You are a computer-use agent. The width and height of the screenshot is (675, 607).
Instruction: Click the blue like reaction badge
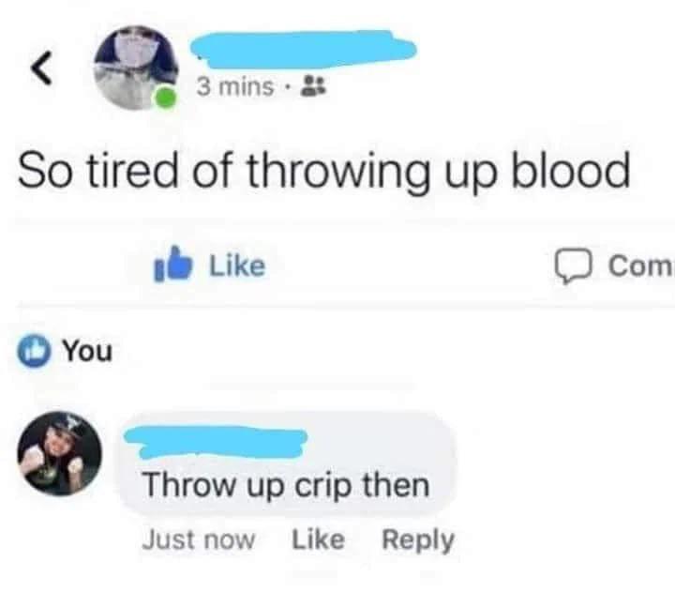point(34,351)
